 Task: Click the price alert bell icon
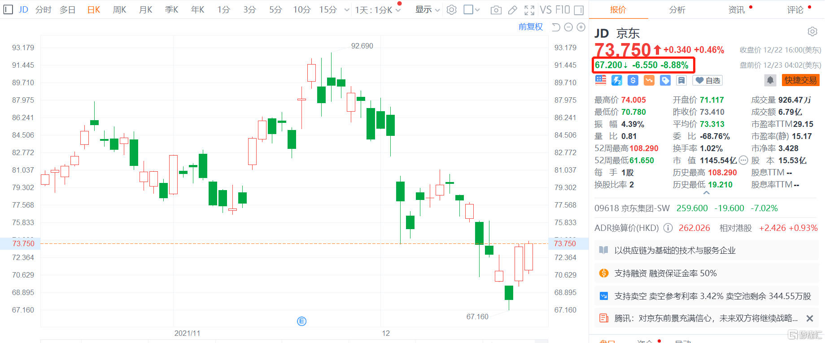click(770, 80)
